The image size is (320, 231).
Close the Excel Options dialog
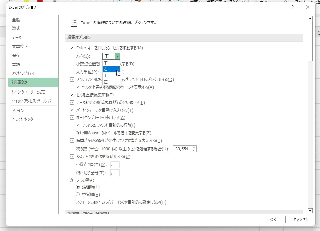307,7
